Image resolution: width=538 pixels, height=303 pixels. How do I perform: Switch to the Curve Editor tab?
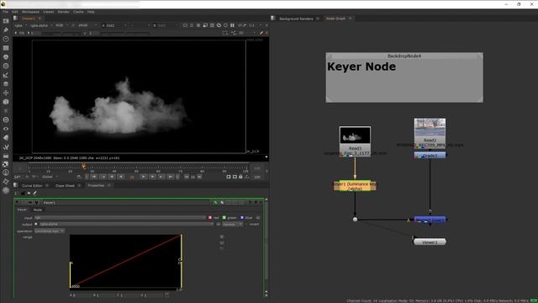point(32,185)
